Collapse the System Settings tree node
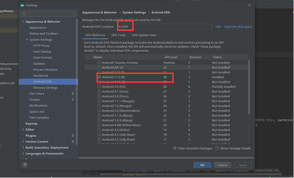 27,39
